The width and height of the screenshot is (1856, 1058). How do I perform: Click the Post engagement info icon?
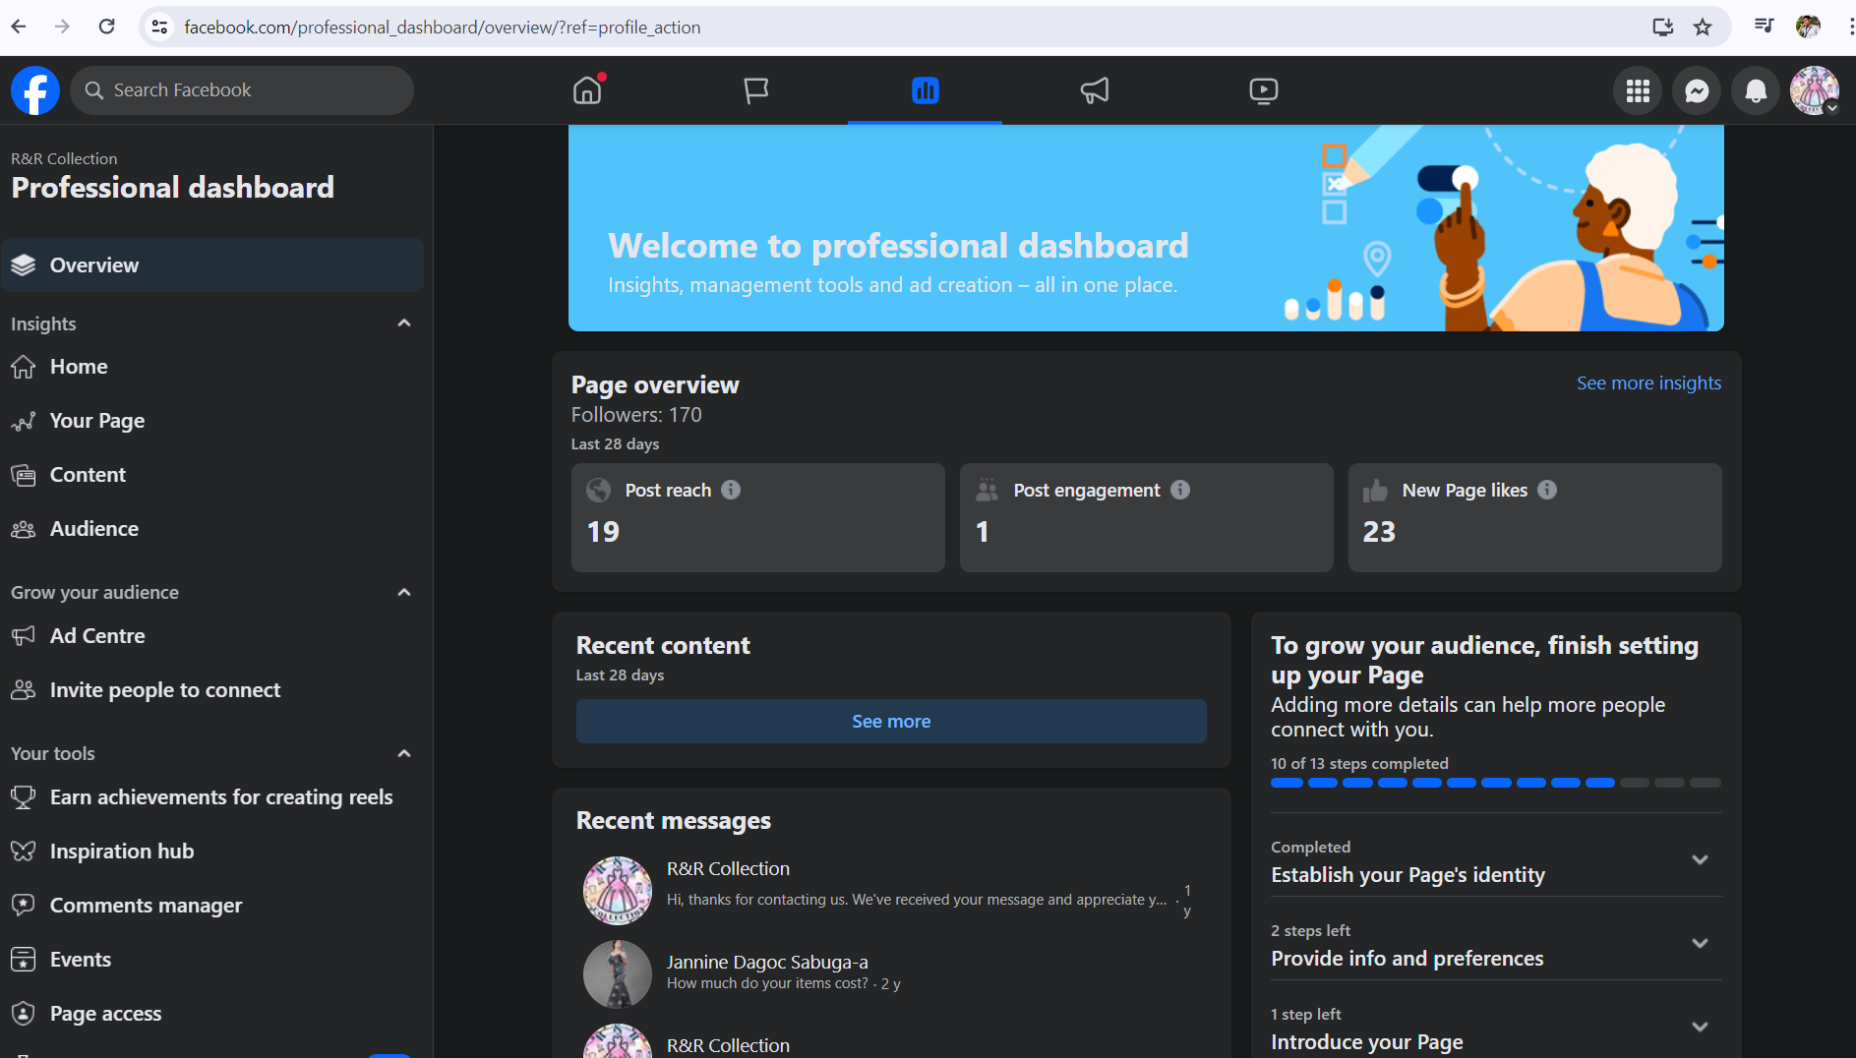(1180, 490)
